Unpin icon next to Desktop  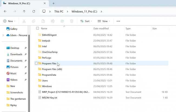tap(25, 48)
